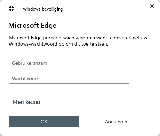Confirm credentials with the OK button

tap(44, 122)
